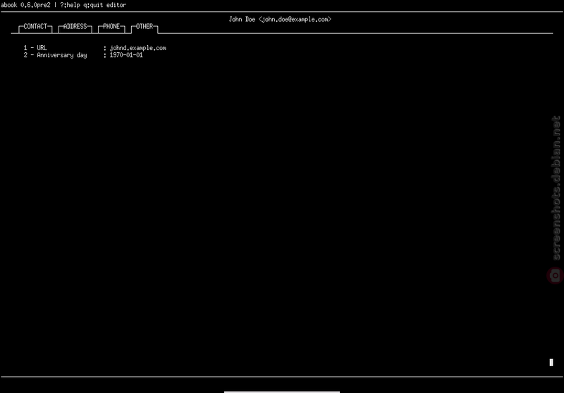
Task: Click the abook 0.6.0pre2 status text
Action: 25,5
